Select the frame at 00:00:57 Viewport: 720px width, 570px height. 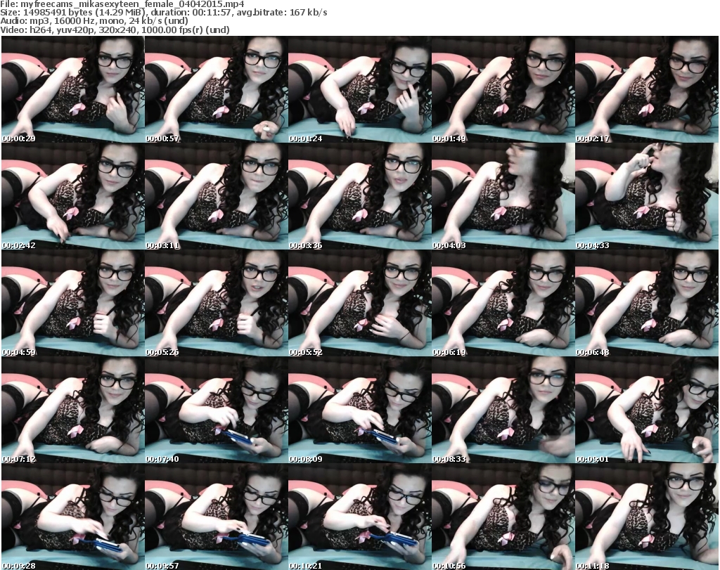click(216, 89)
